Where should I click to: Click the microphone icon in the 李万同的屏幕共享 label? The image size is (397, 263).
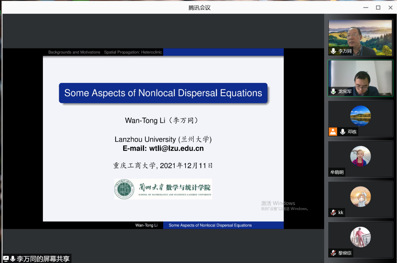coord(13,259)
